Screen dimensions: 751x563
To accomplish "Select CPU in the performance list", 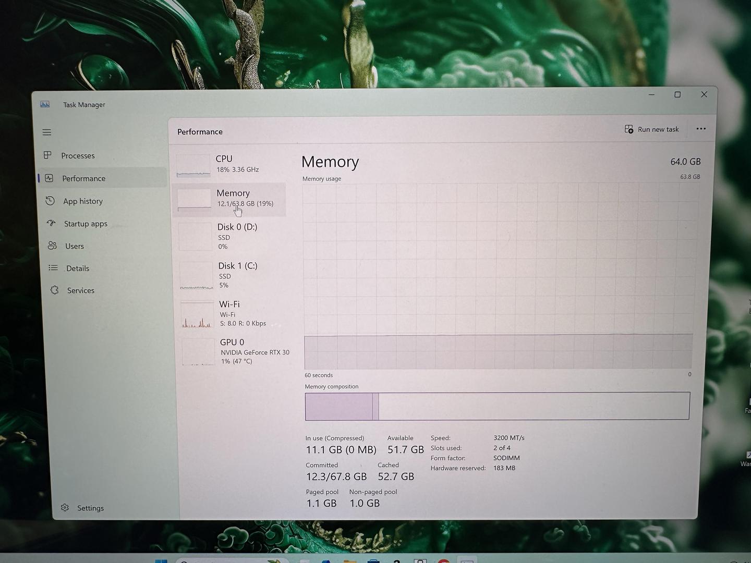I will (x=229, y=164).
